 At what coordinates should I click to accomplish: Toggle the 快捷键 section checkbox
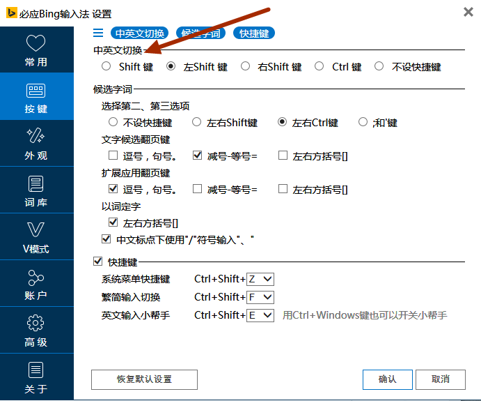[x=98, y=262]
